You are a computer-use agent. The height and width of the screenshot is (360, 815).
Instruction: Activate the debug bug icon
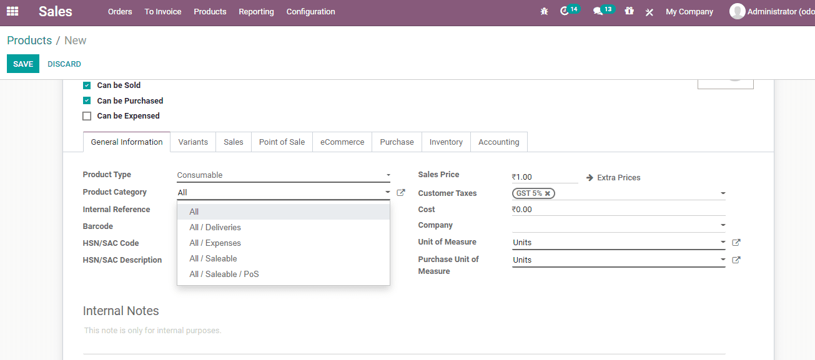tap(544, 11)
